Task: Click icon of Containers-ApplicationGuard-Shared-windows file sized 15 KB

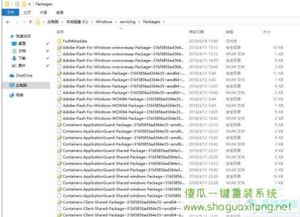Action: point(60,176)
